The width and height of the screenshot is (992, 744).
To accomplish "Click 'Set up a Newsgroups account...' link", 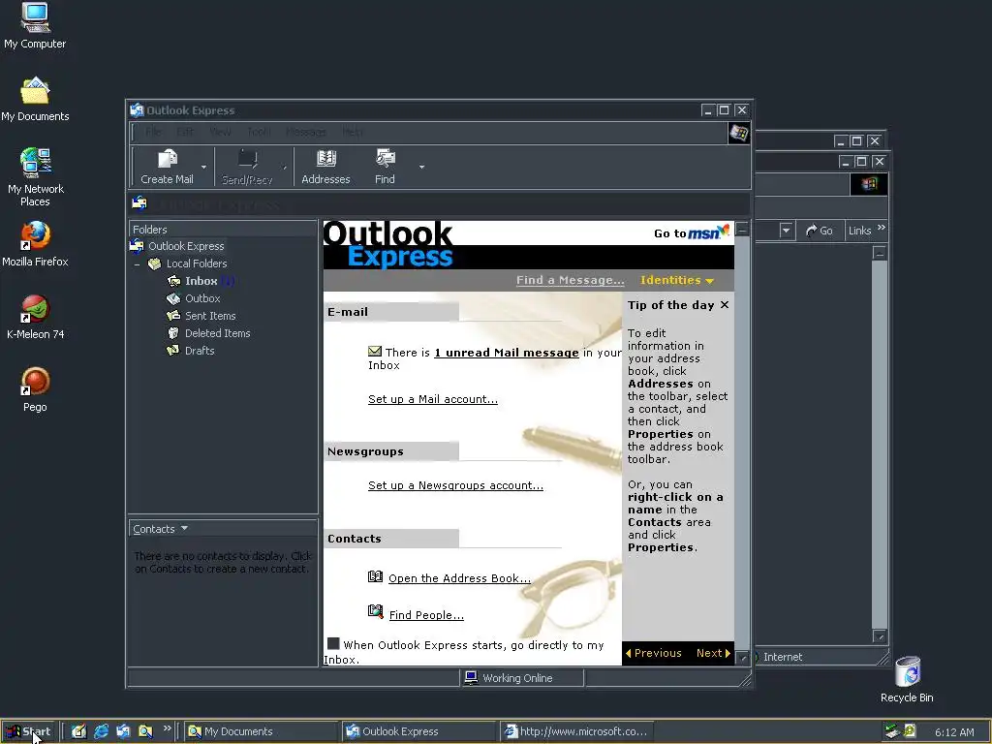I will pos(455,485).
